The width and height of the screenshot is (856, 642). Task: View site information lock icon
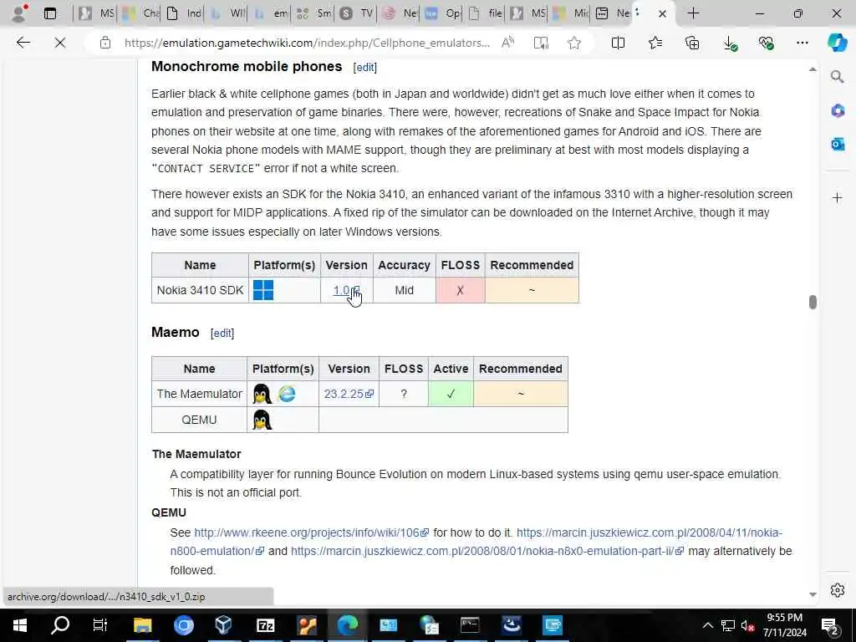[x=104, y=43]
